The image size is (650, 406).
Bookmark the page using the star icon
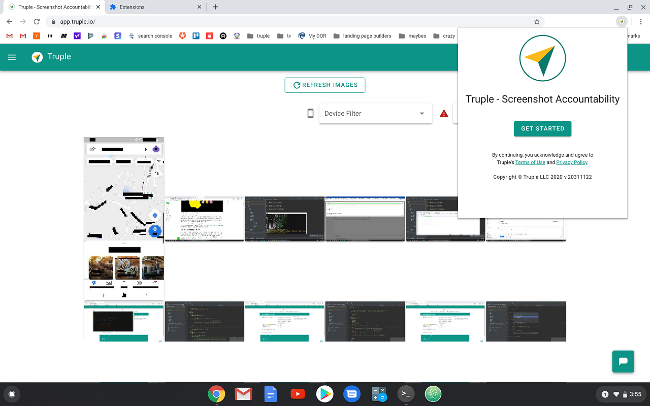(x=537, y=21)
